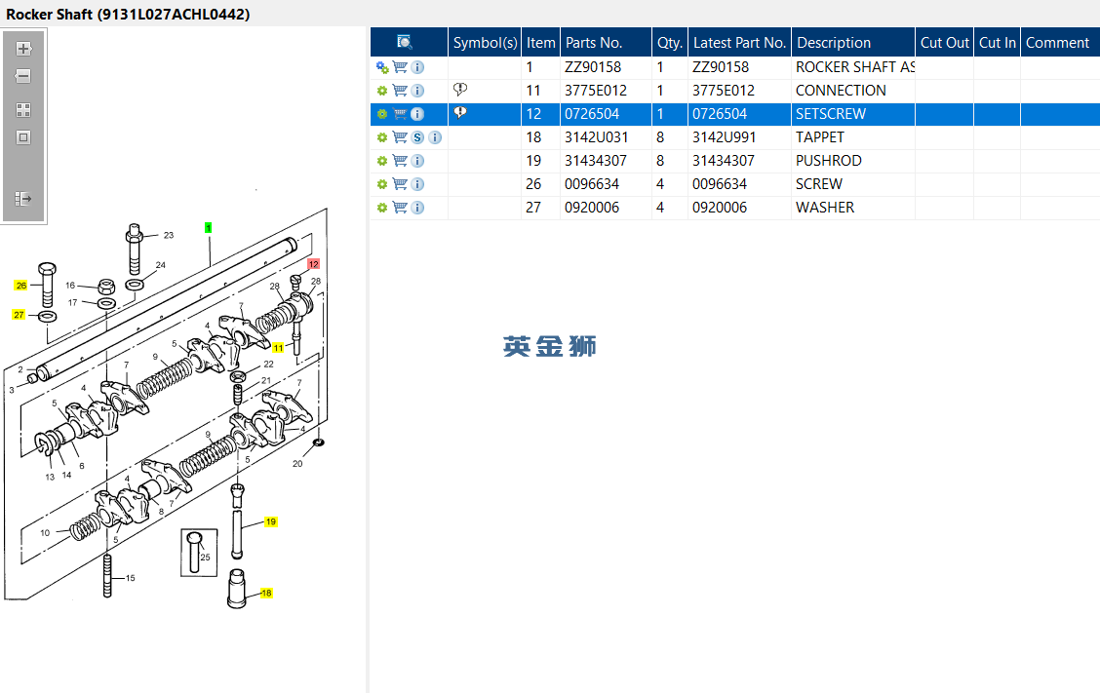Select yellow callout 18 on the diagram
This screenshot has width=1100, height=693.
coord(266,594)
